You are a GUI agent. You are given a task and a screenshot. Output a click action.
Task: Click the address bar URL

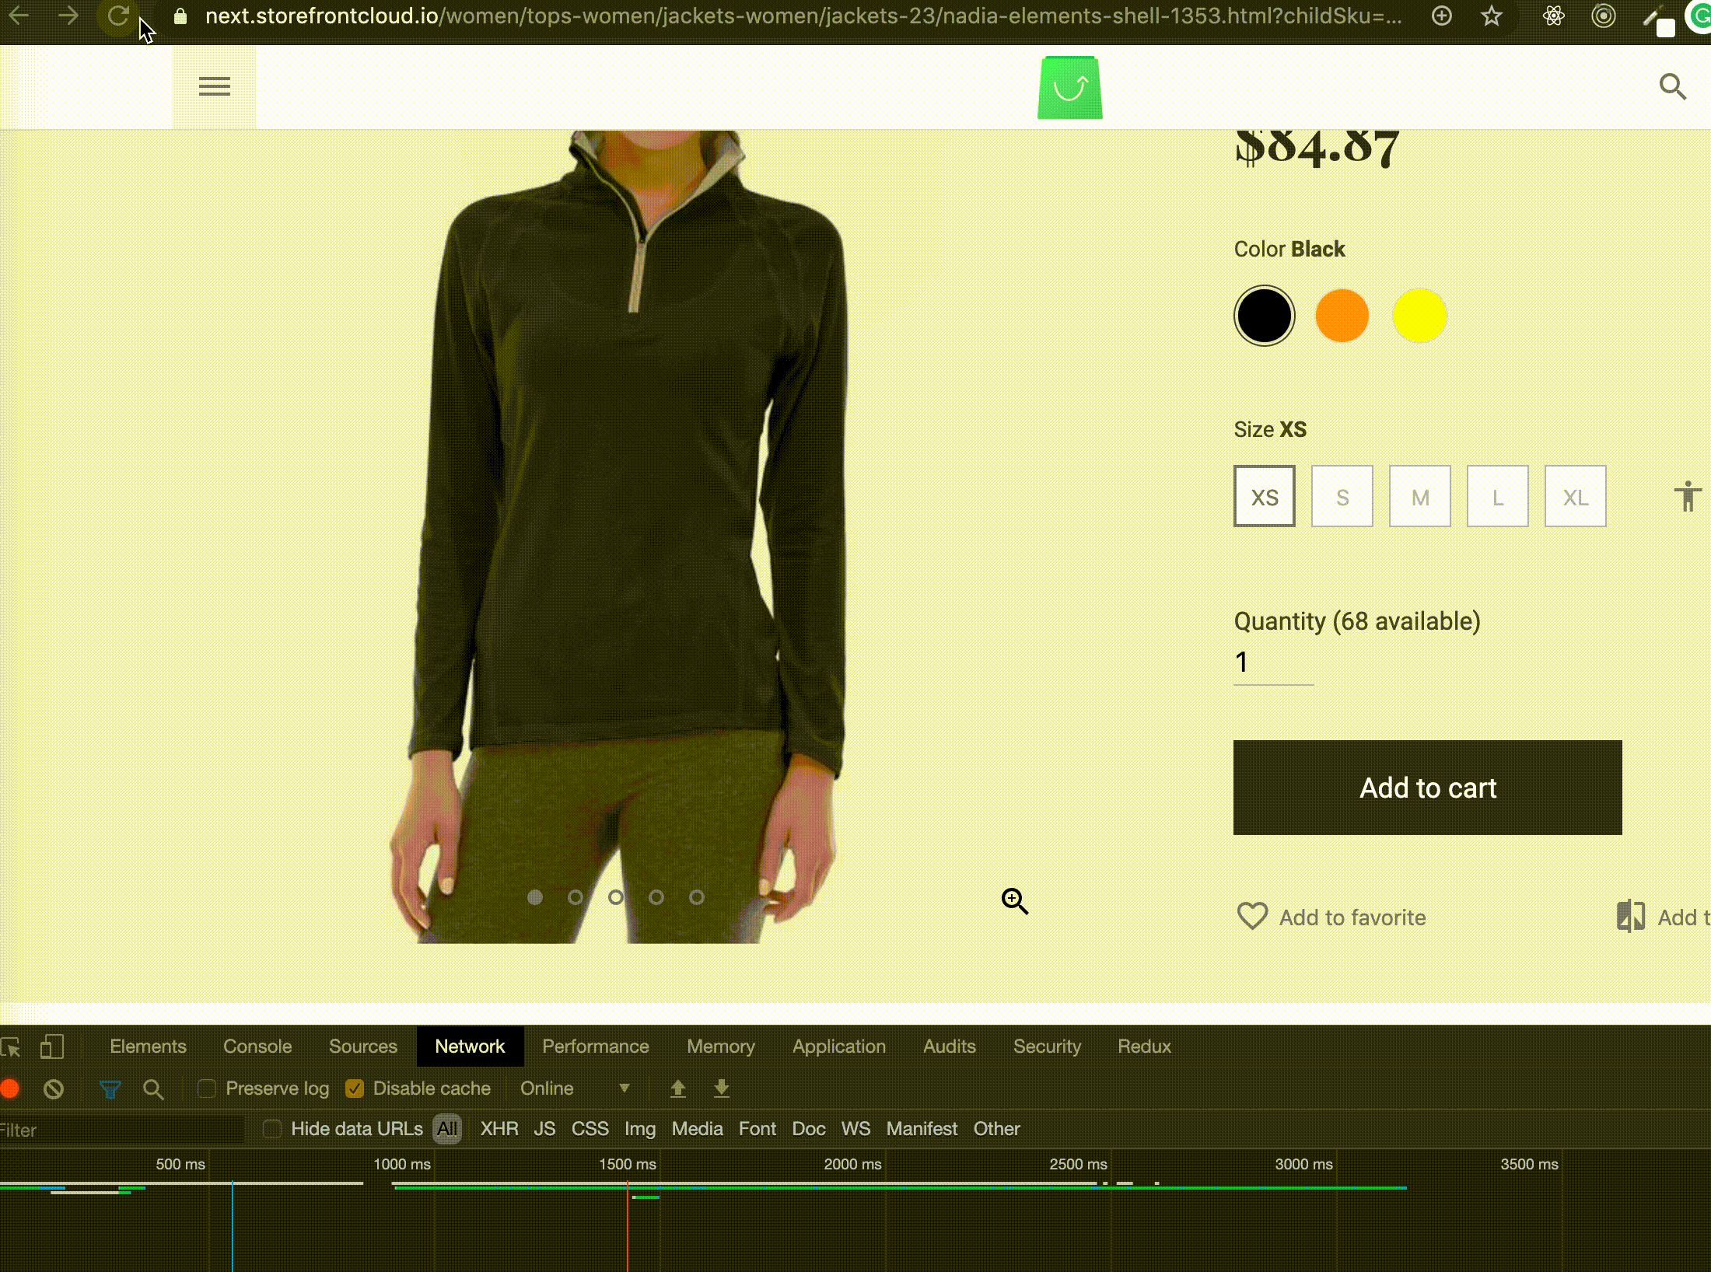(803, 16)
